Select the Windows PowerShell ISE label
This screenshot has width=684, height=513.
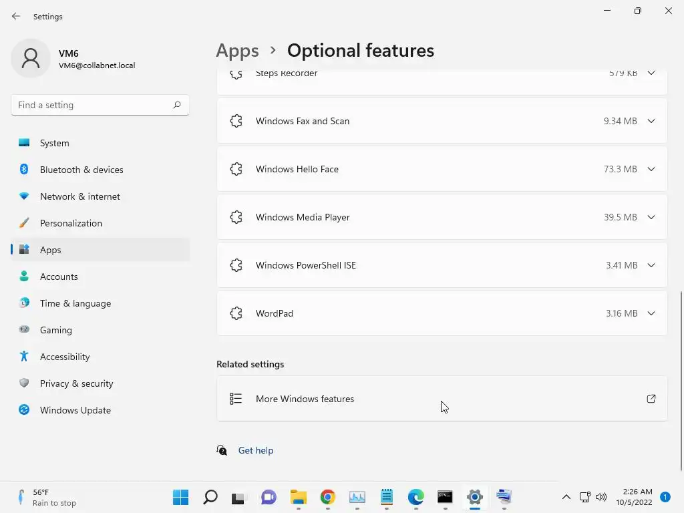306,265
